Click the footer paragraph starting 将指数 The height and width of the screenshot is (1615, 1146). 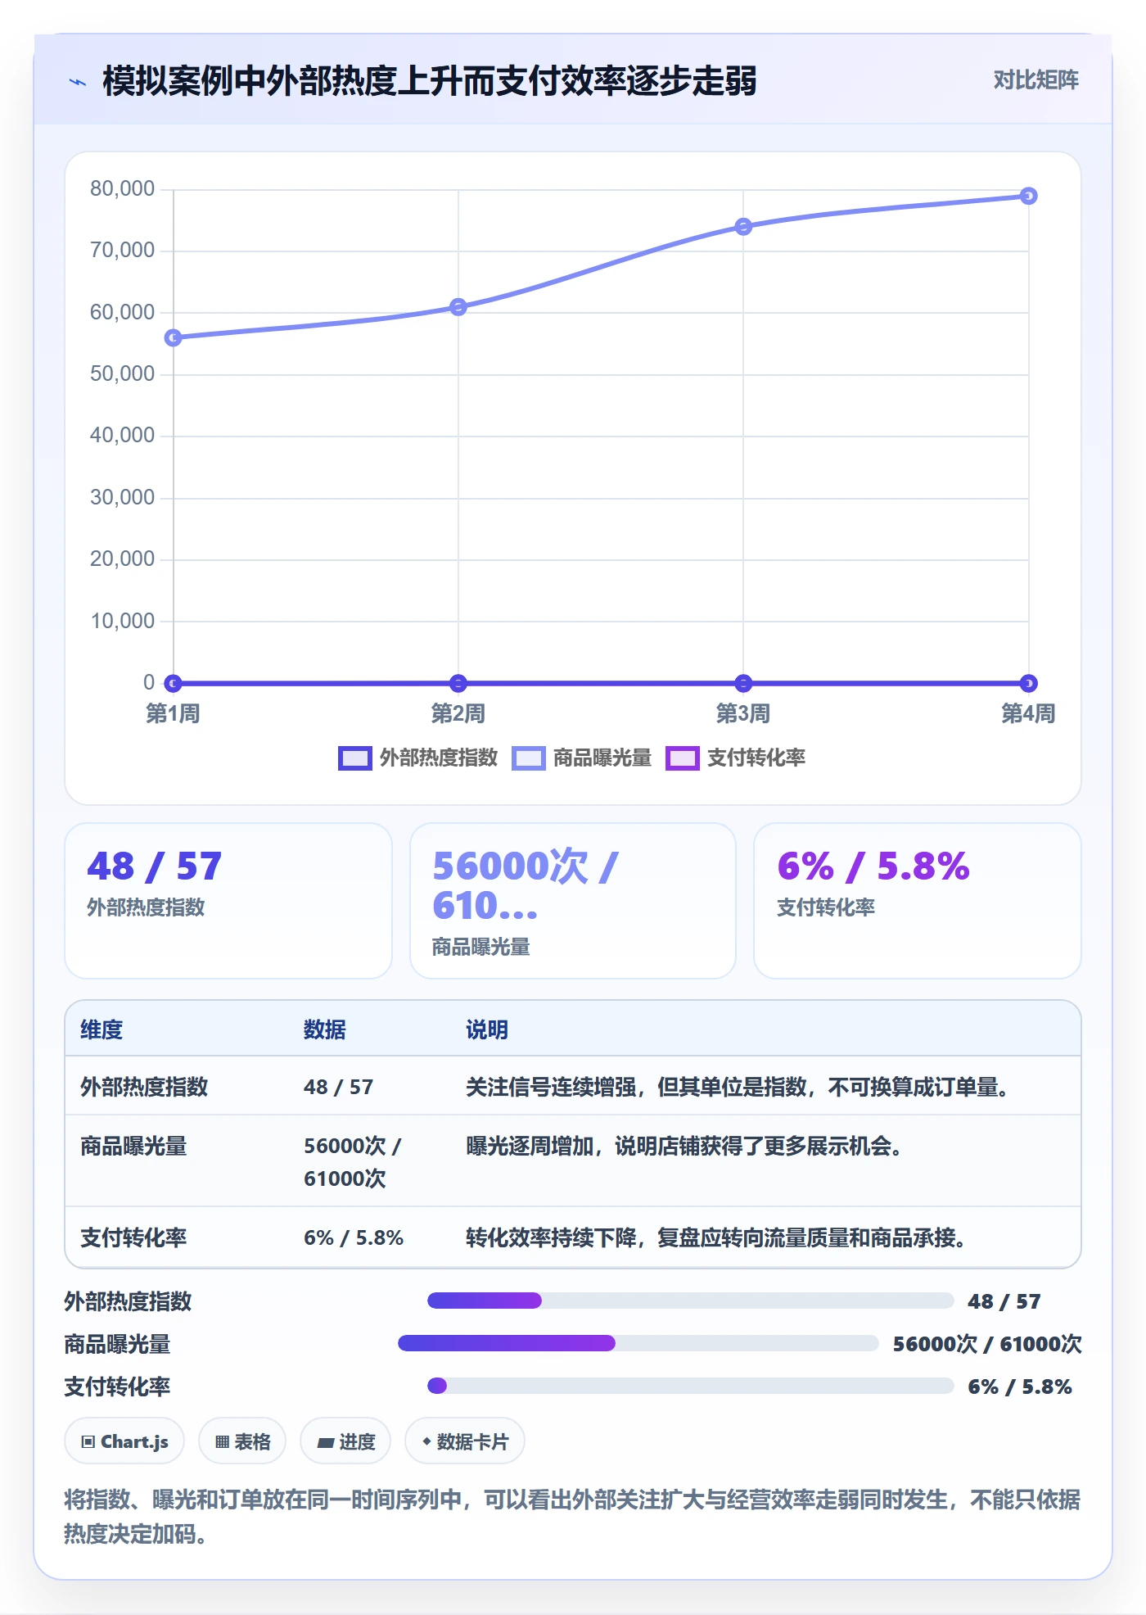572,1516
